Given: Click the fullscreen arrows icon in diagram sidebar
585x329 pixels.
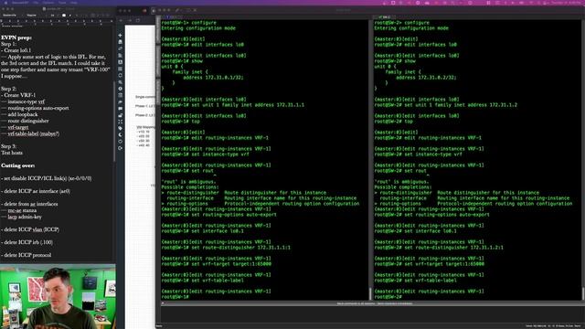Looking at the screenshot, I should tap(120, 122).
